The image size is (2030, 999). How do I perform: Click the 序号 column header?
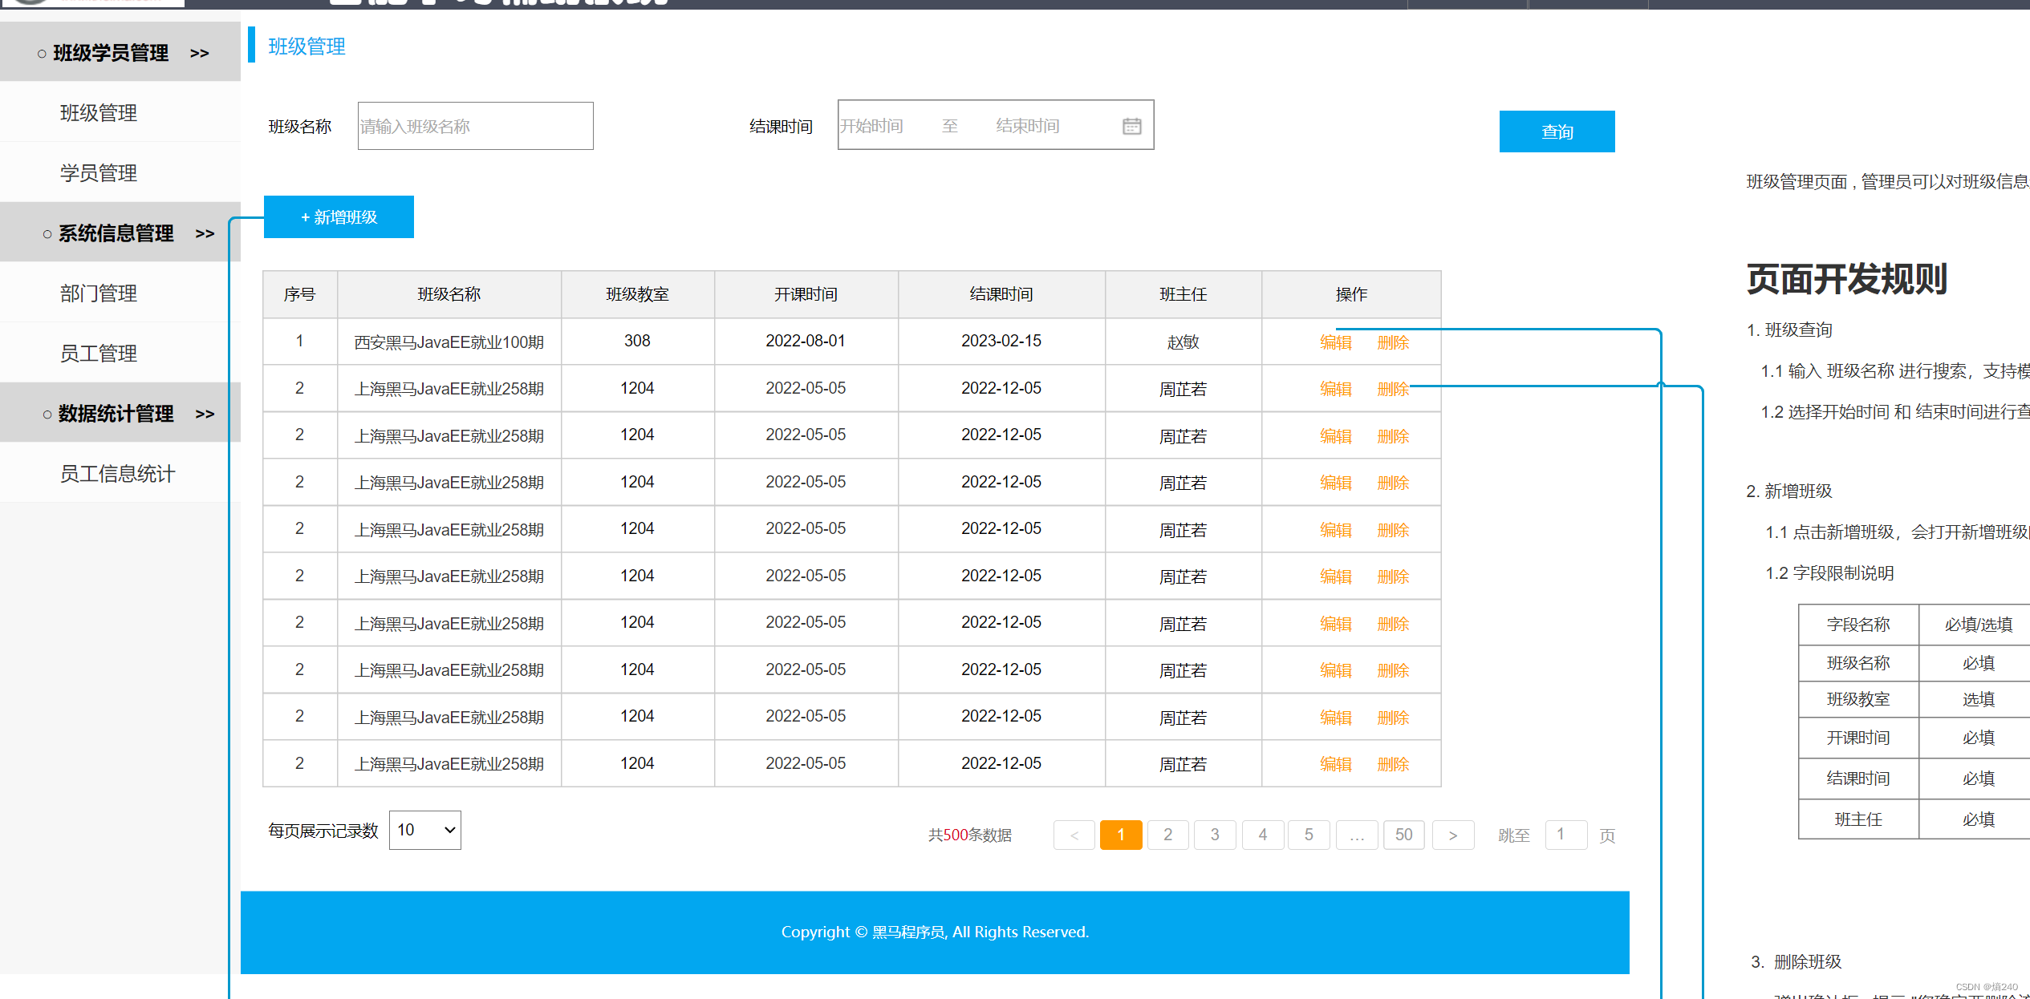click(x=300, y=294)
